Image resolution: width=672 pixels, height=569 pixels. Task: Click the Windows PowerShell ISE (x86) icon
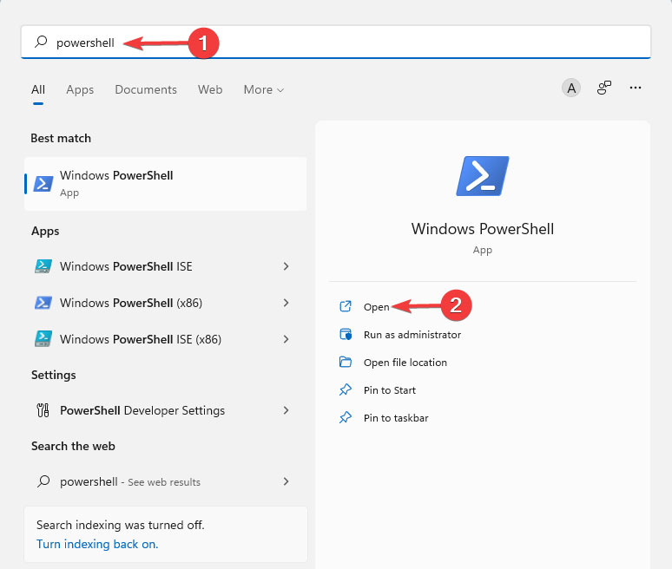click(43, 338)
